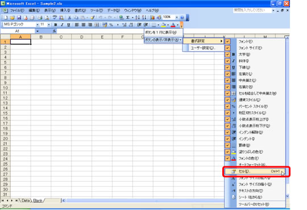Open the zoom 100% dropdown arrow
Viewport: 307px width, 210px height.
point(177,18)
